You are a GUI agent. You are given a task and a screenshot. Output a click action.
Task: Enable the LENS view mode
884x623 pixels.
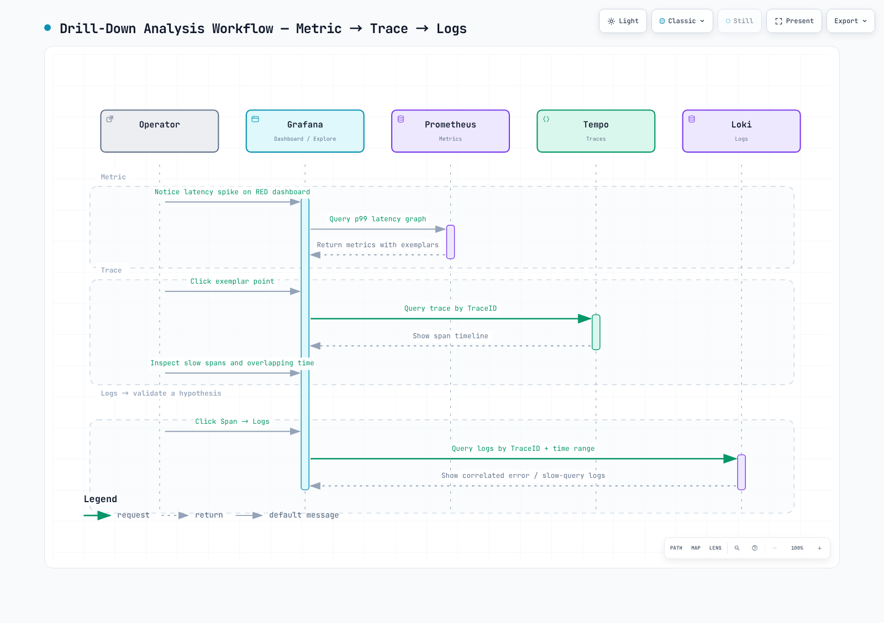[x=715, y=548]
